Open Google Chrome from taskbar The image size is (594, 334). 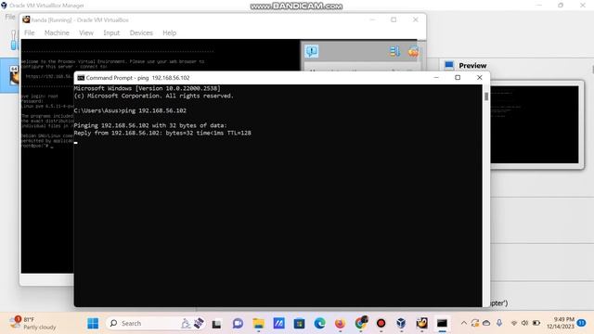coord(361,323)
